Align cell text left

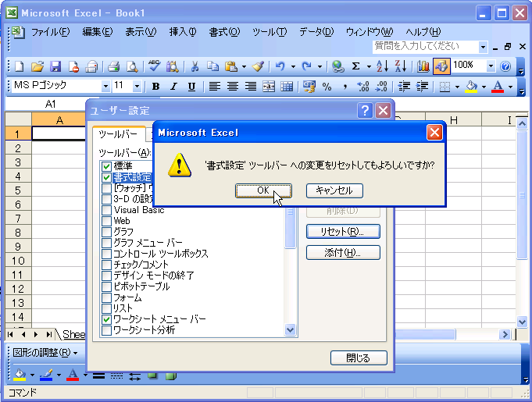point(214,87)
